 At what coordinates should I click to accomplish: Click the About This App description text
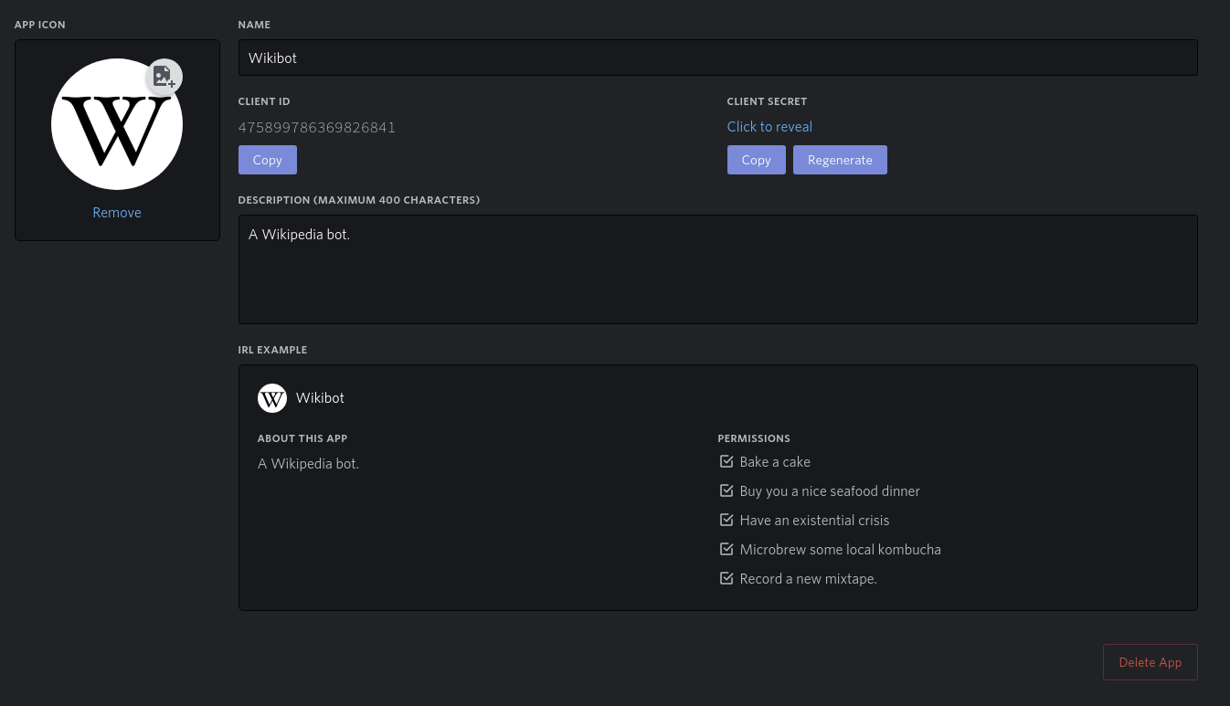coord(308,464)
